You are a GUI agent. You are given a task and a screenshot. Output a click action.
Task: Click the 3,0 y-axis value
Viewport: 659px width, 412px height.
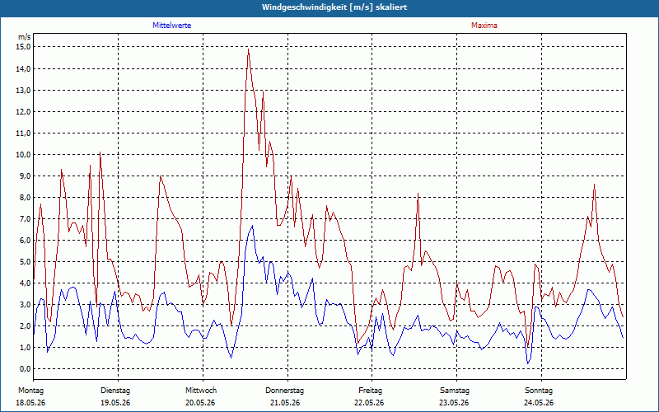pos(25,304)
